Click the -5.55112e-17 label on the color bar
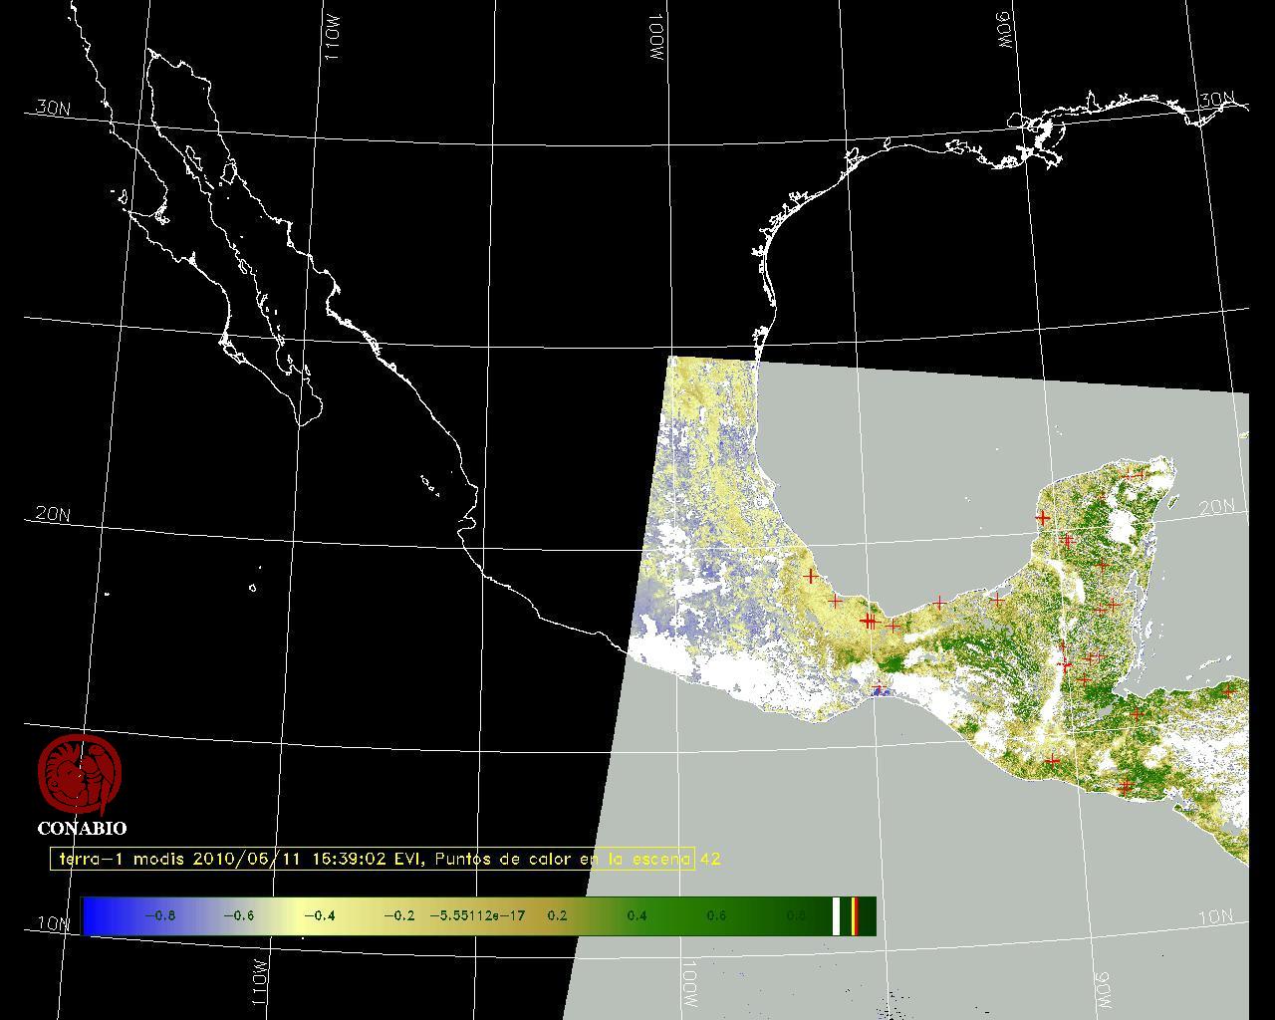1275x1020 pixels. pos(477,915)
